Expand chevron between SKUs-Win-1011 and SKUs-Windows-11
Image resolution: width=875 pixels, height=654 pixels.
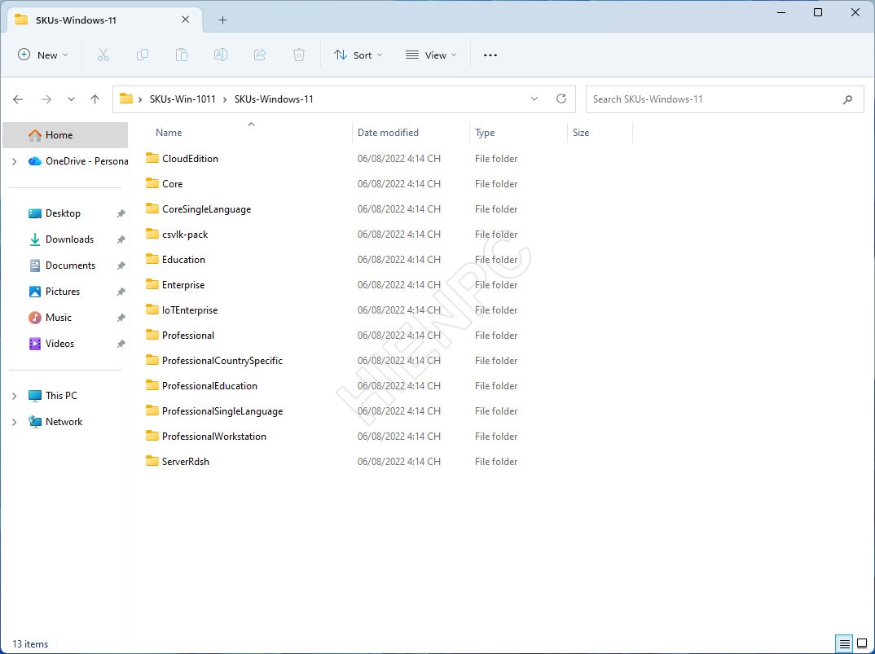tap(225, 99)
